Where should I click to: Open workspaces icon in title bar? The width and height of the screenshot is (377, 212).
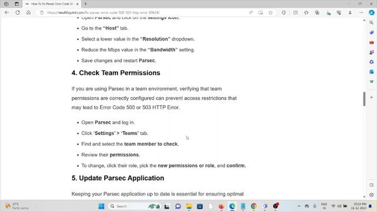tap(6, 4)
